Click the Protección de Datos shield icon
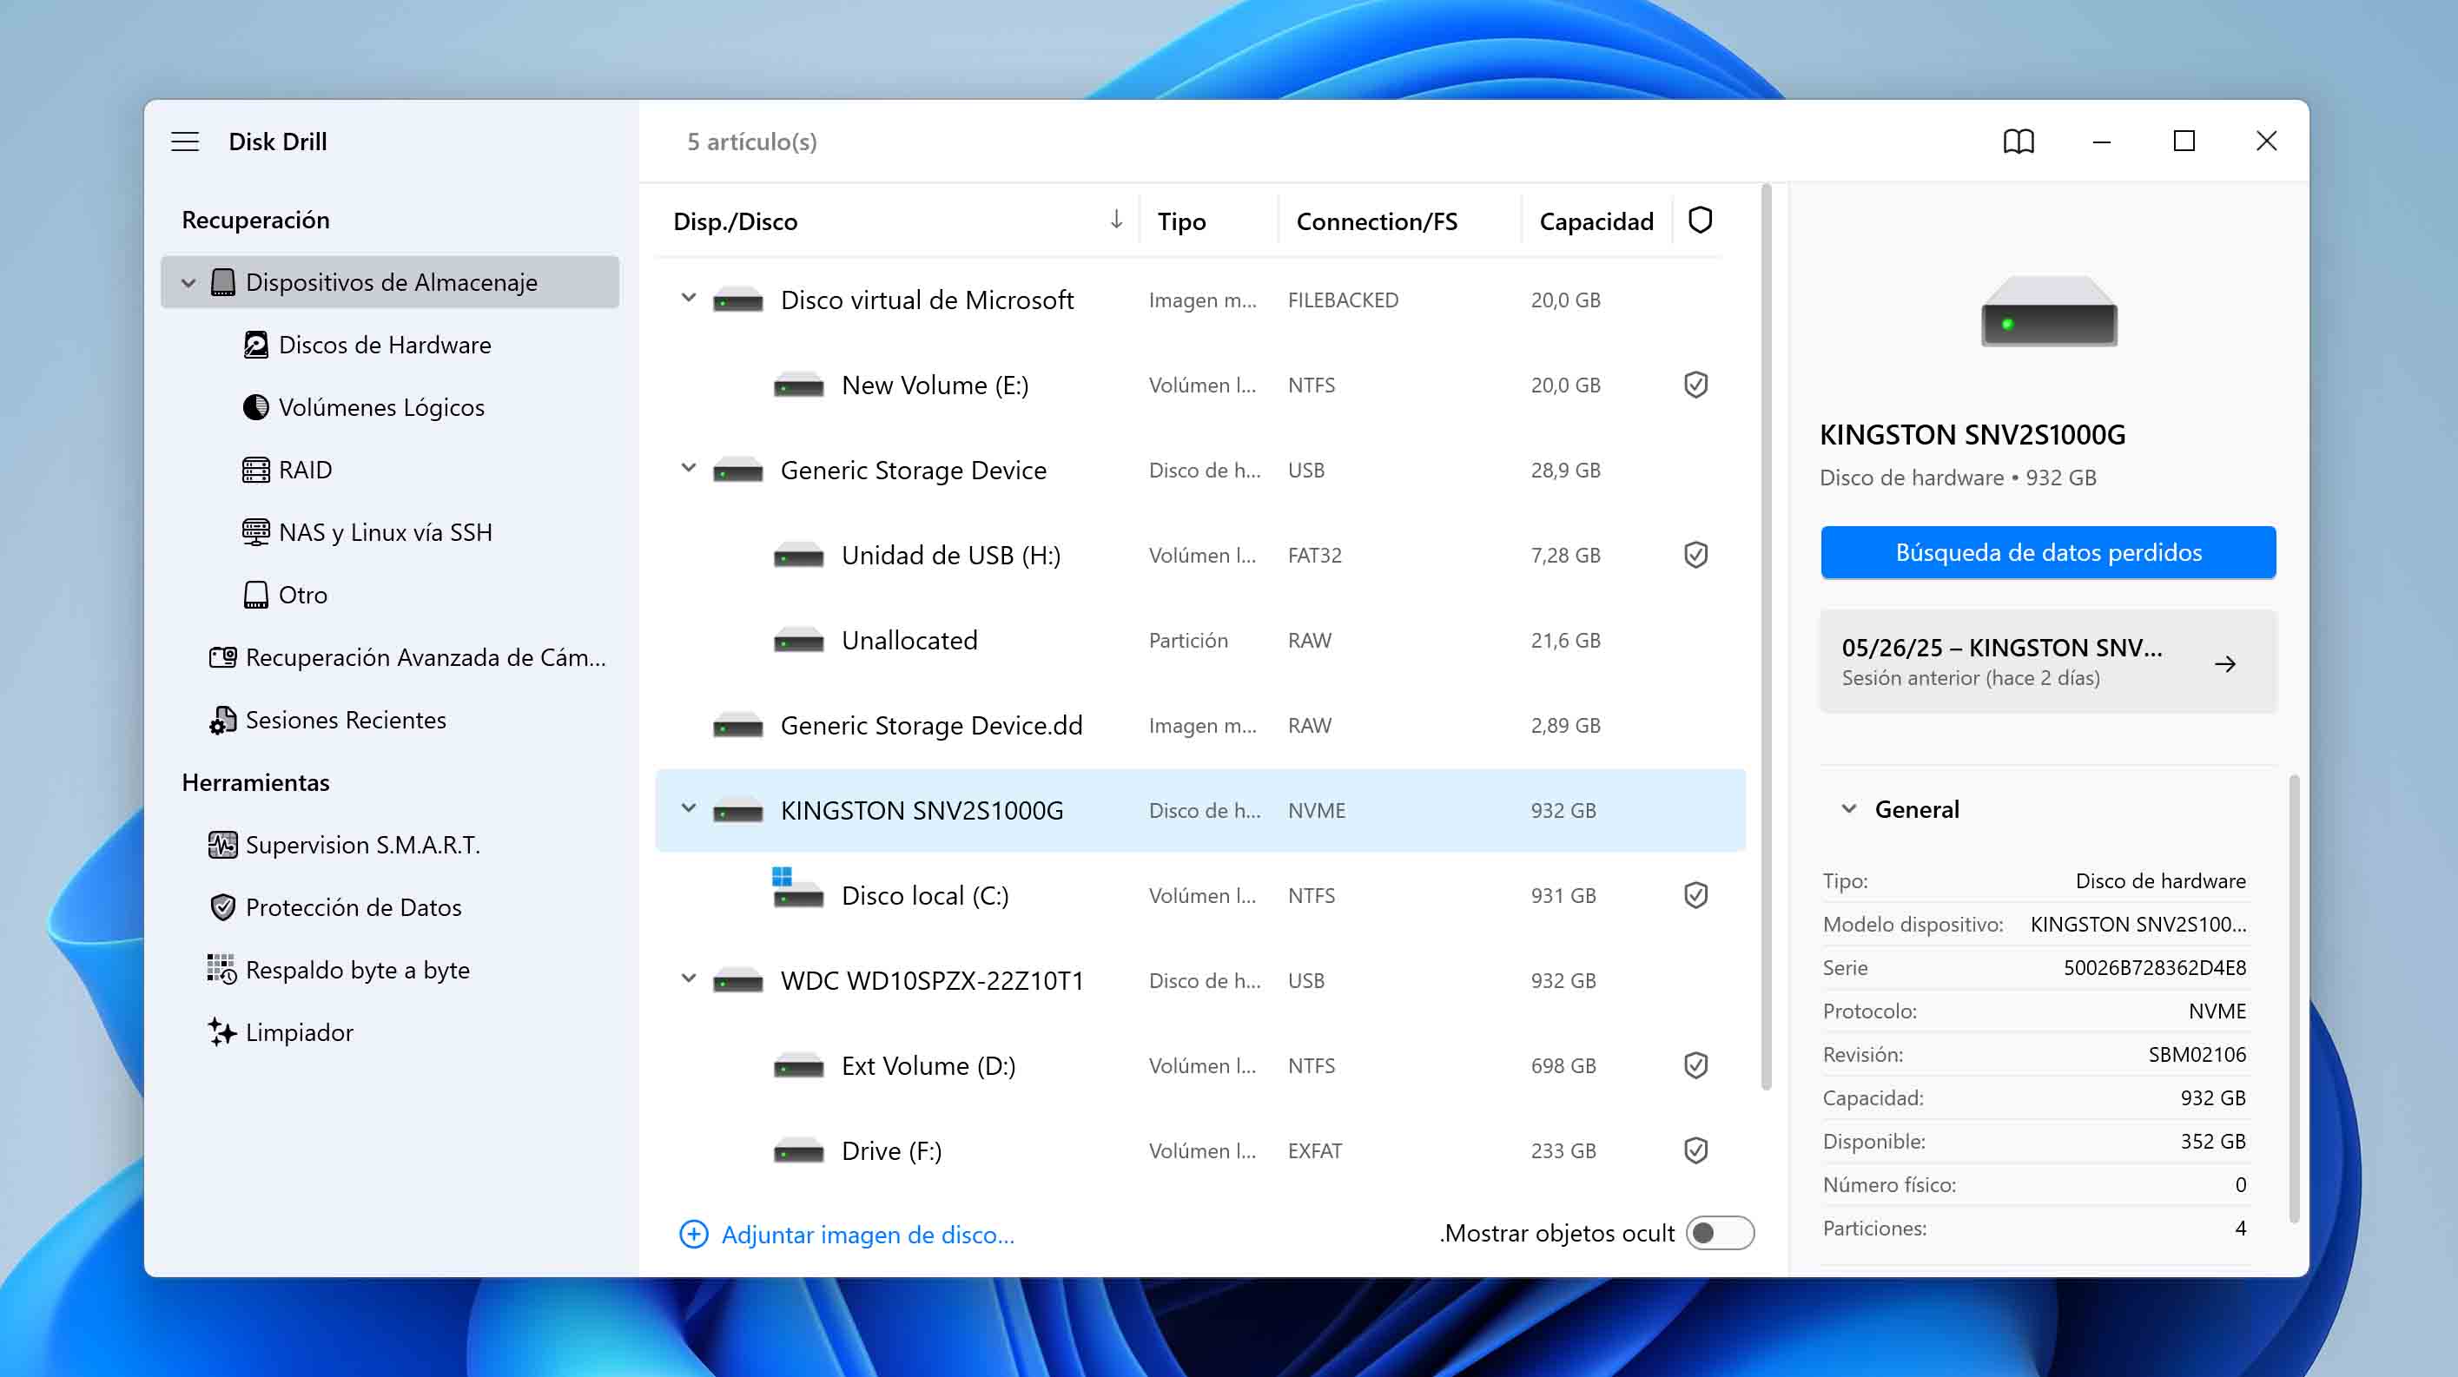 pyautogui.click(x=222, y=907)
